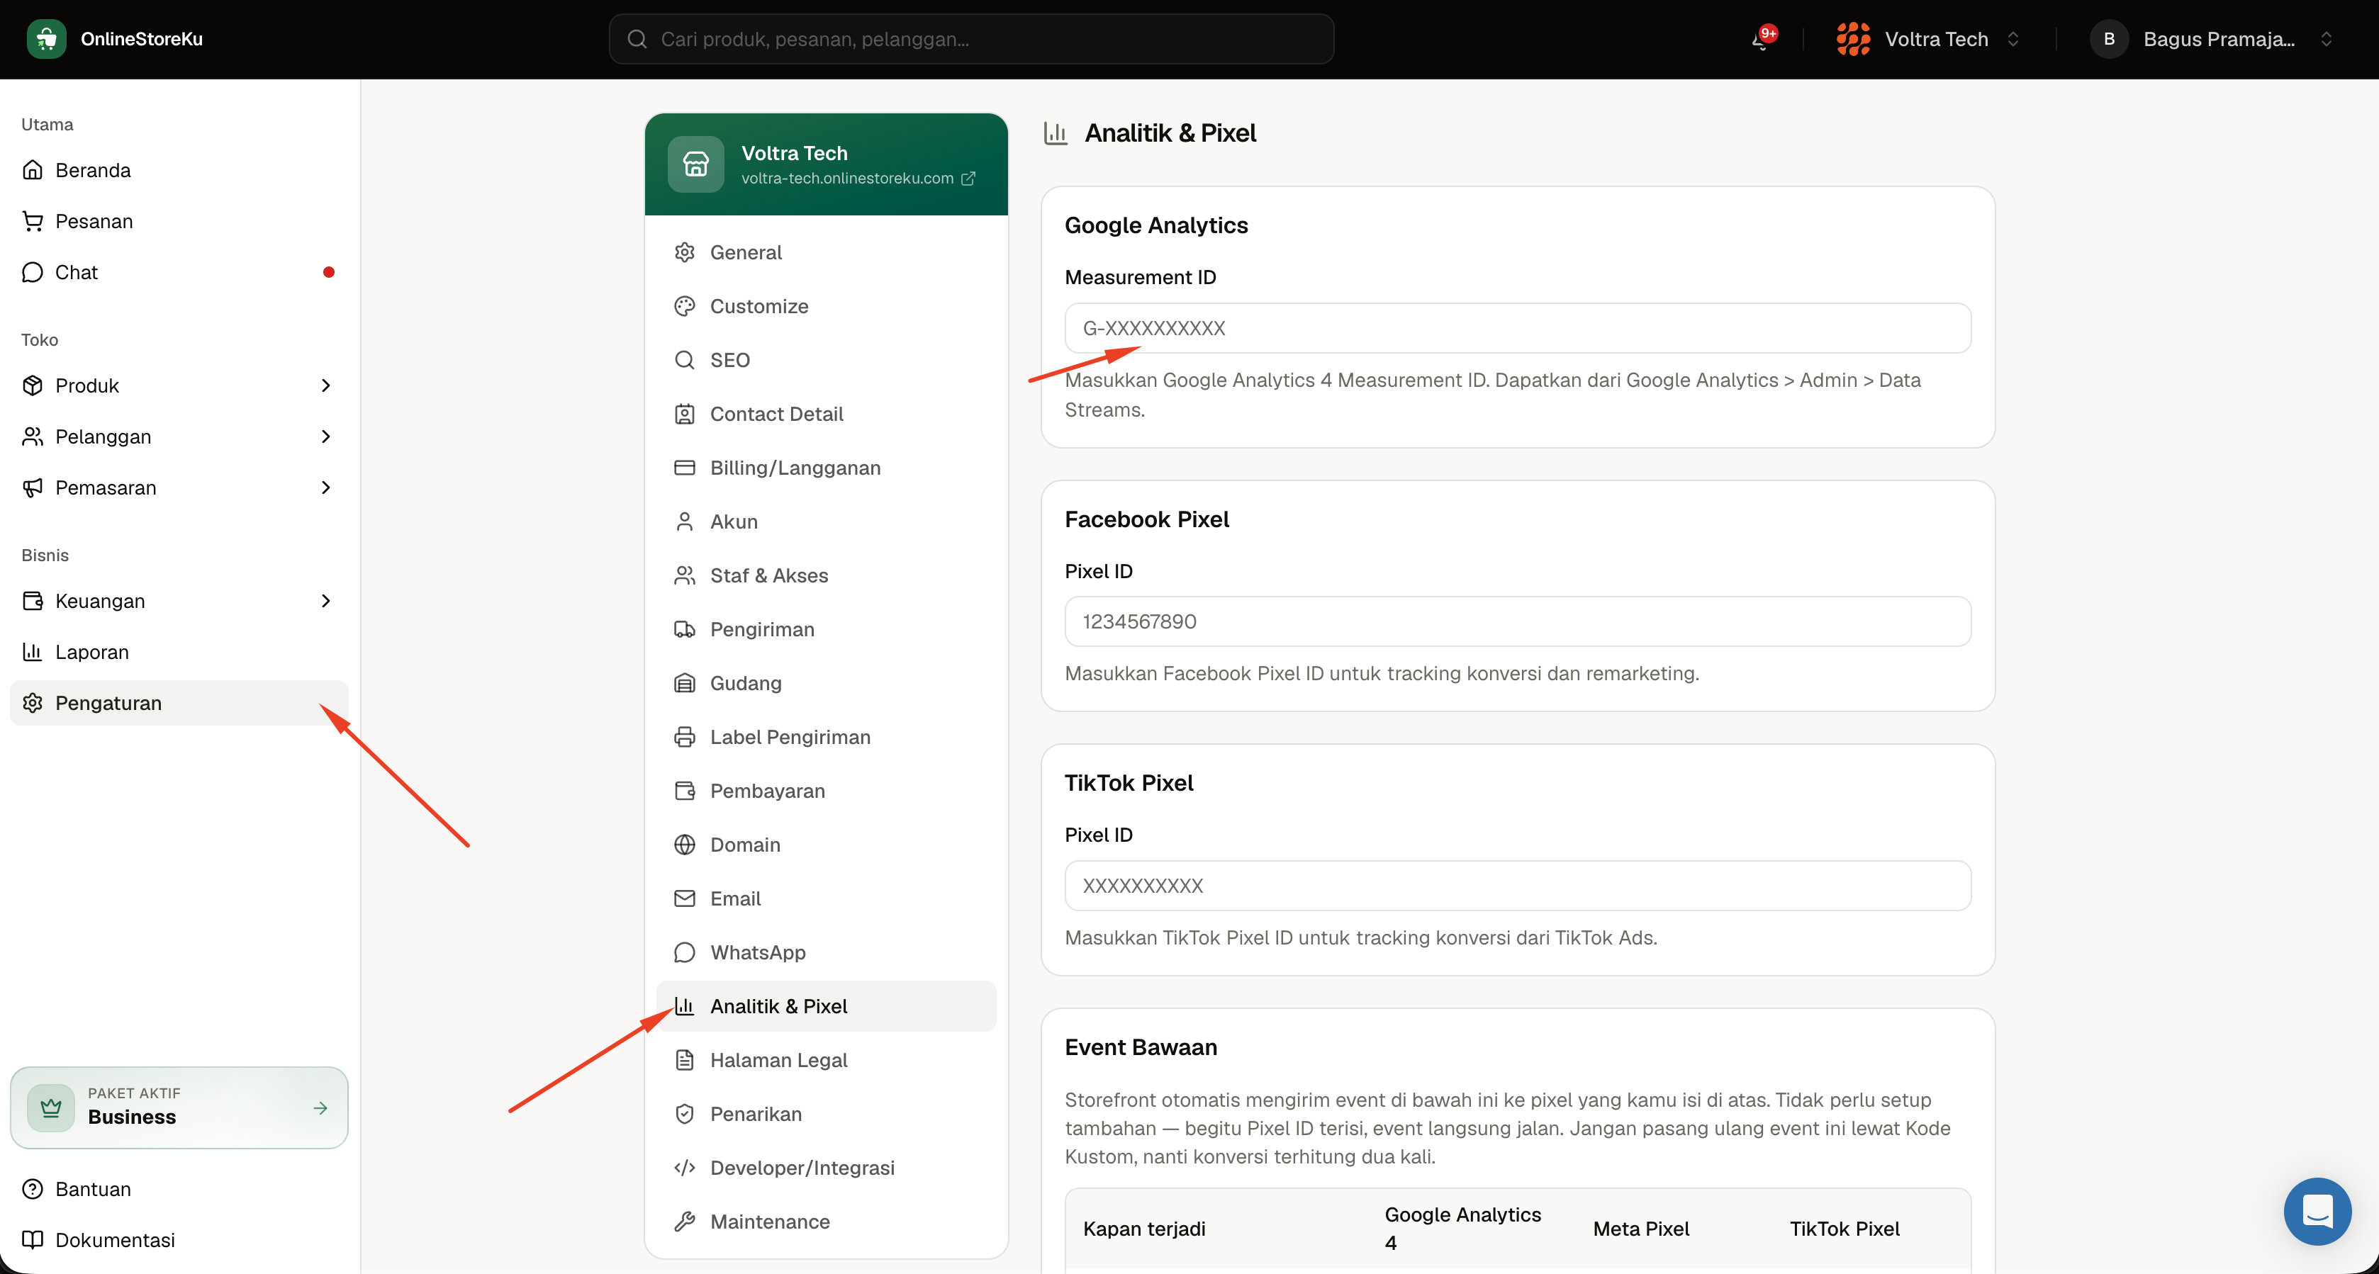Open Halaman Legal settings

[x=826, y=1060]
